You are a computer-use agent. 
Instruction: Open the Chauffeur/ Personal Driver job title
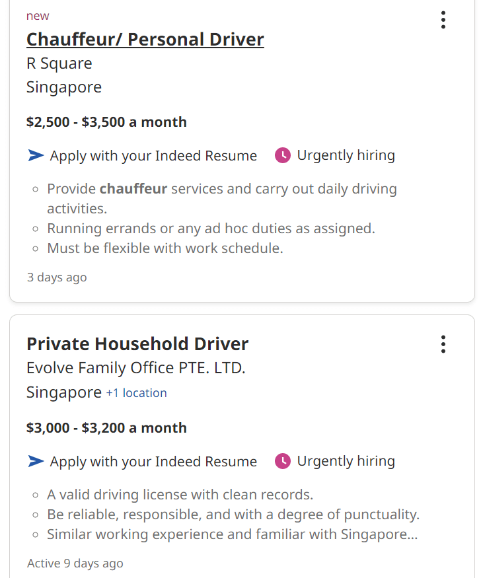[145, 40]
